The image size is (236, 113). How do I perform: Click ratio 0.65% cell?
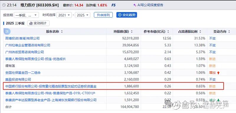tap(201, 86)
